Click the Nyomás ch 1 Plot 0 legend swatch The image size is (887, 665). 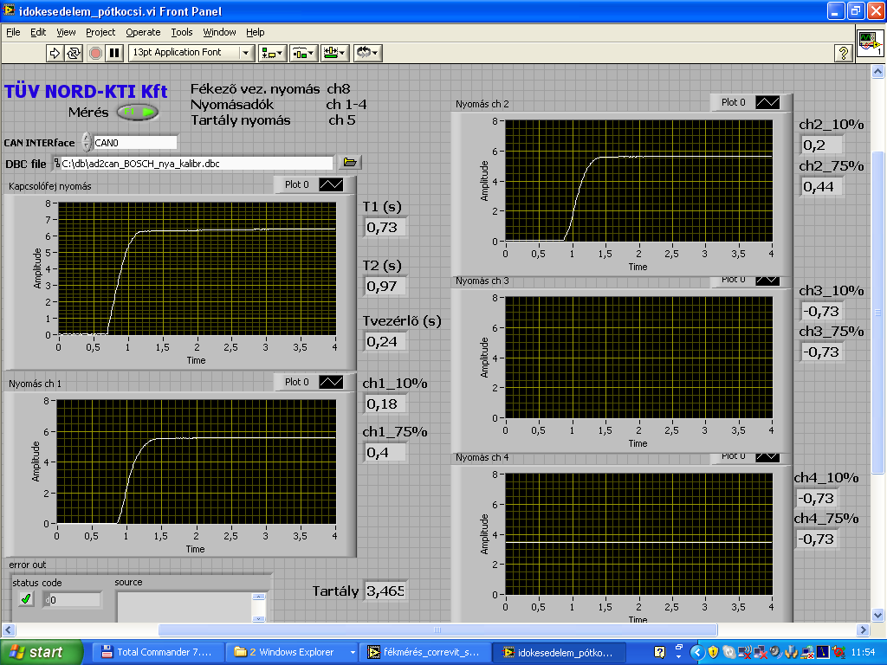331,382
